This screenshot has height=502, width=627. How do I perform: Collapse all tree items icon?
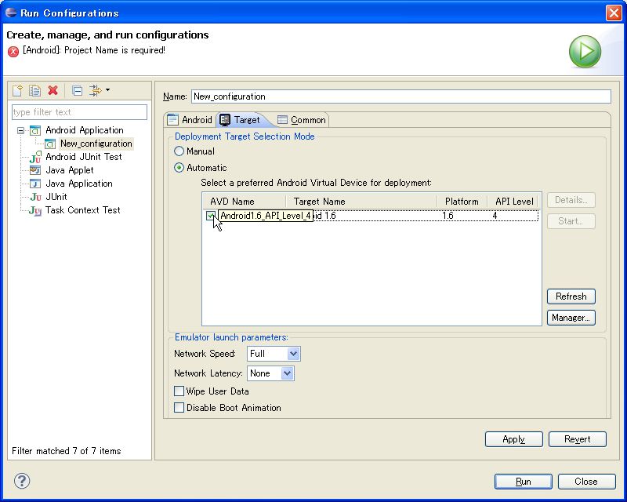click(x=77, y=91)
